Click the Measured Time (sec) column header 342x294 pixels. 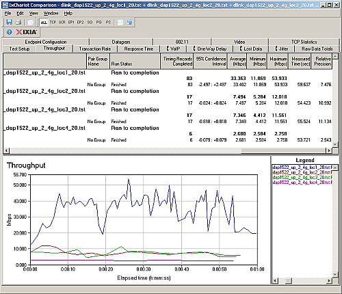click(x=300, y=61)
